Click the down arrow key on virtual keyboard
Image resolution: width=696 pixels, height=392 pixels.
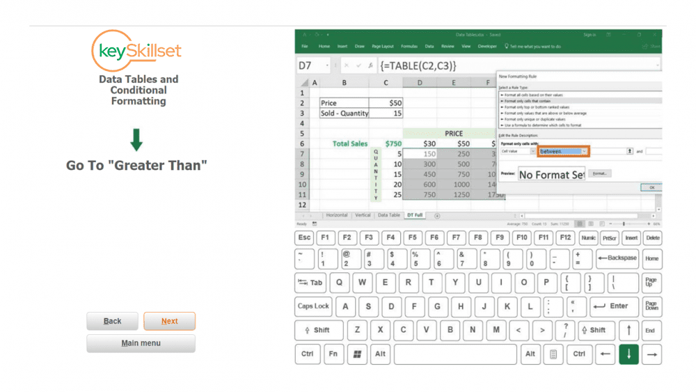pyautogui.click(x=629, y=354)
